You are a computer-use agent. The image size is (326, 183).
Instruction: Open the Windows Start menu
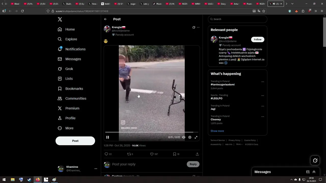(4, 180)
